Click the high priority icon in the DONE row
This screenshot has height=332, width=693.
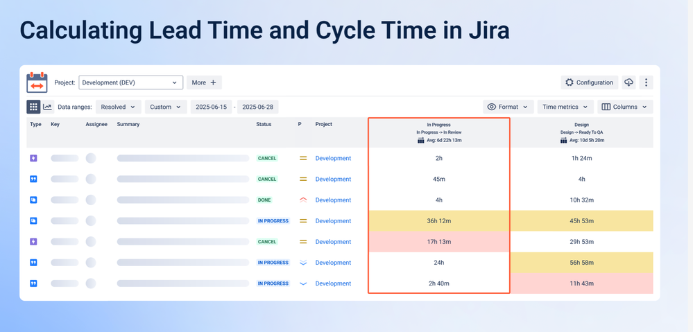pos(303,200)
